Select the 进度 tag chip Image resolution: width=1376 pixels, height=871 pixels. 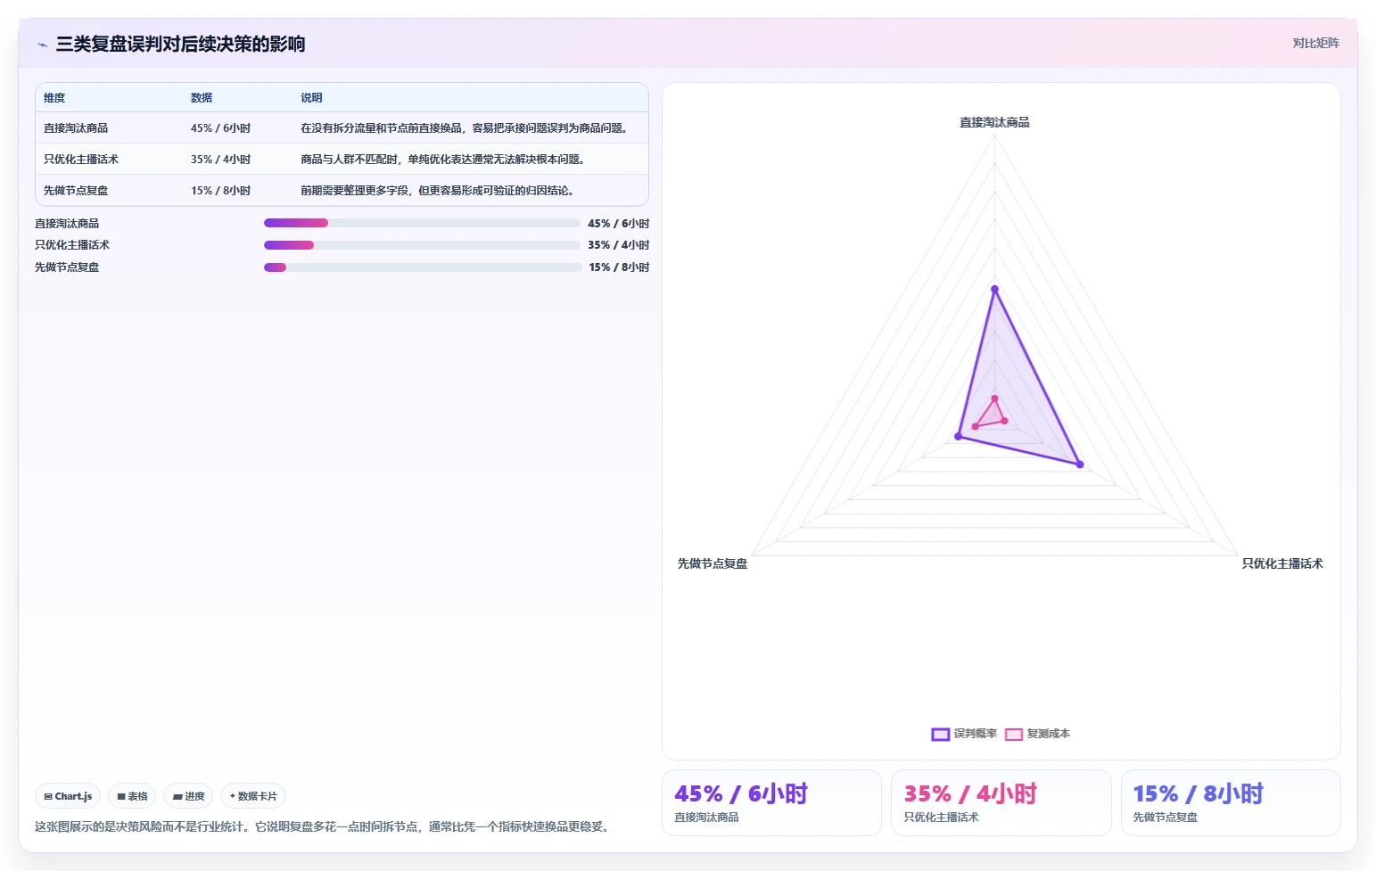coord(188,796)
